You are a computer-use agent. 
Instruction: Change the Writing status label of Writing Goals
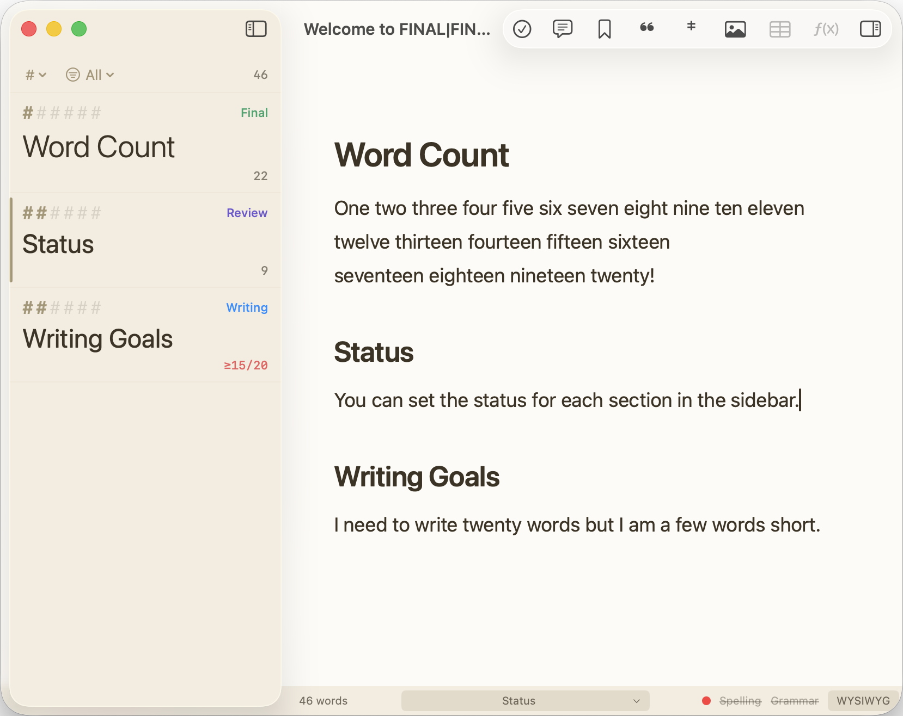tap(247, 308)
